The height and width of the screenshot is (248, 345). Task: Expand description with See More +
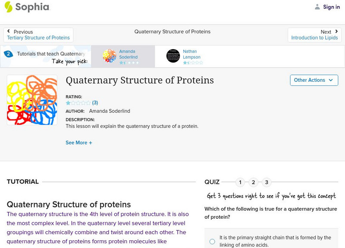point(79,143)
